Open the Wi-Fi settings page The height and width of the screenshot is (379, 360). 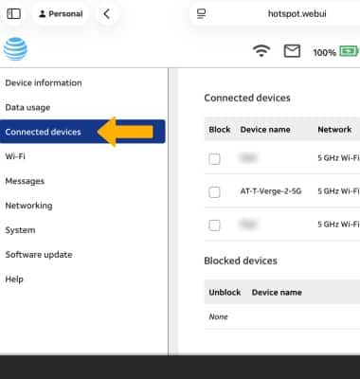[15, 156]
